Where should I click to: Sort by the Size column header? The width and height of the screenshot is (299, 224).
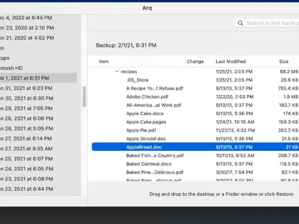tap(284, 61)
